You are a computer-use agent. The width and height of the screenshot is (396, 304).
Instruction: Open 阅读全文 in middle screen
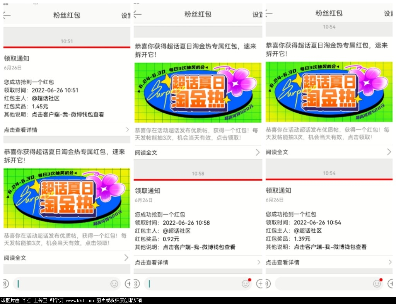(198, 152)
